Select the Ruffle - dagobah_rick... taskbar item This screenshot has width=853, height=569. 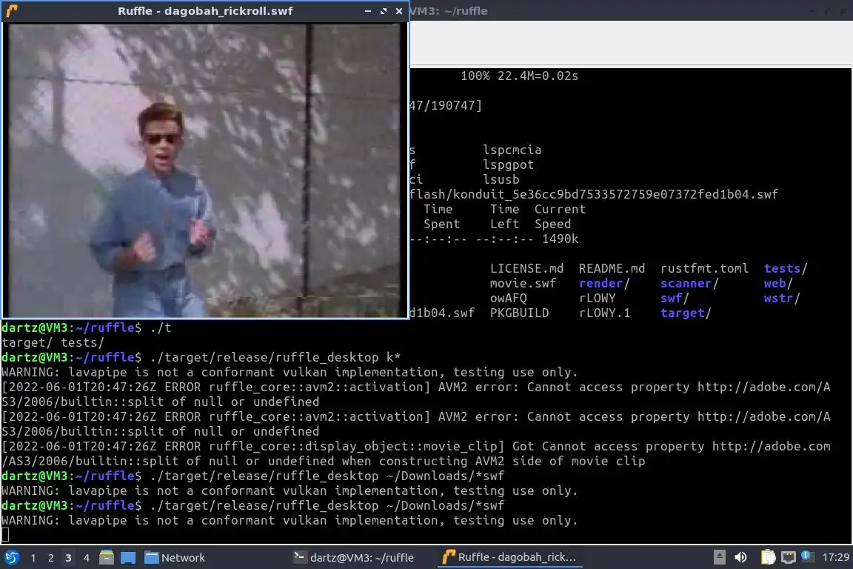point(509,557)
